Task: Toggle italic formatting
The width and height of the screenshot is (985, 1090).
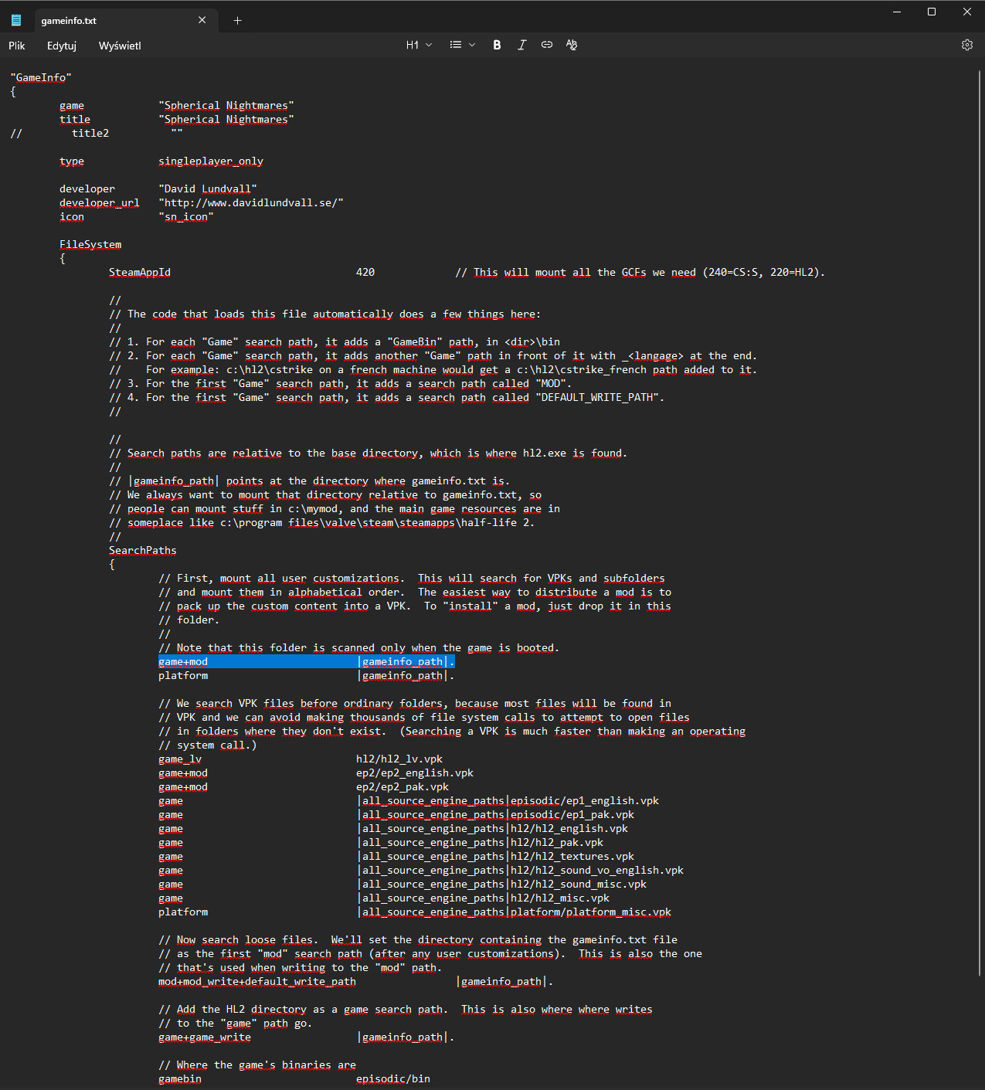Action: point(521,45)
